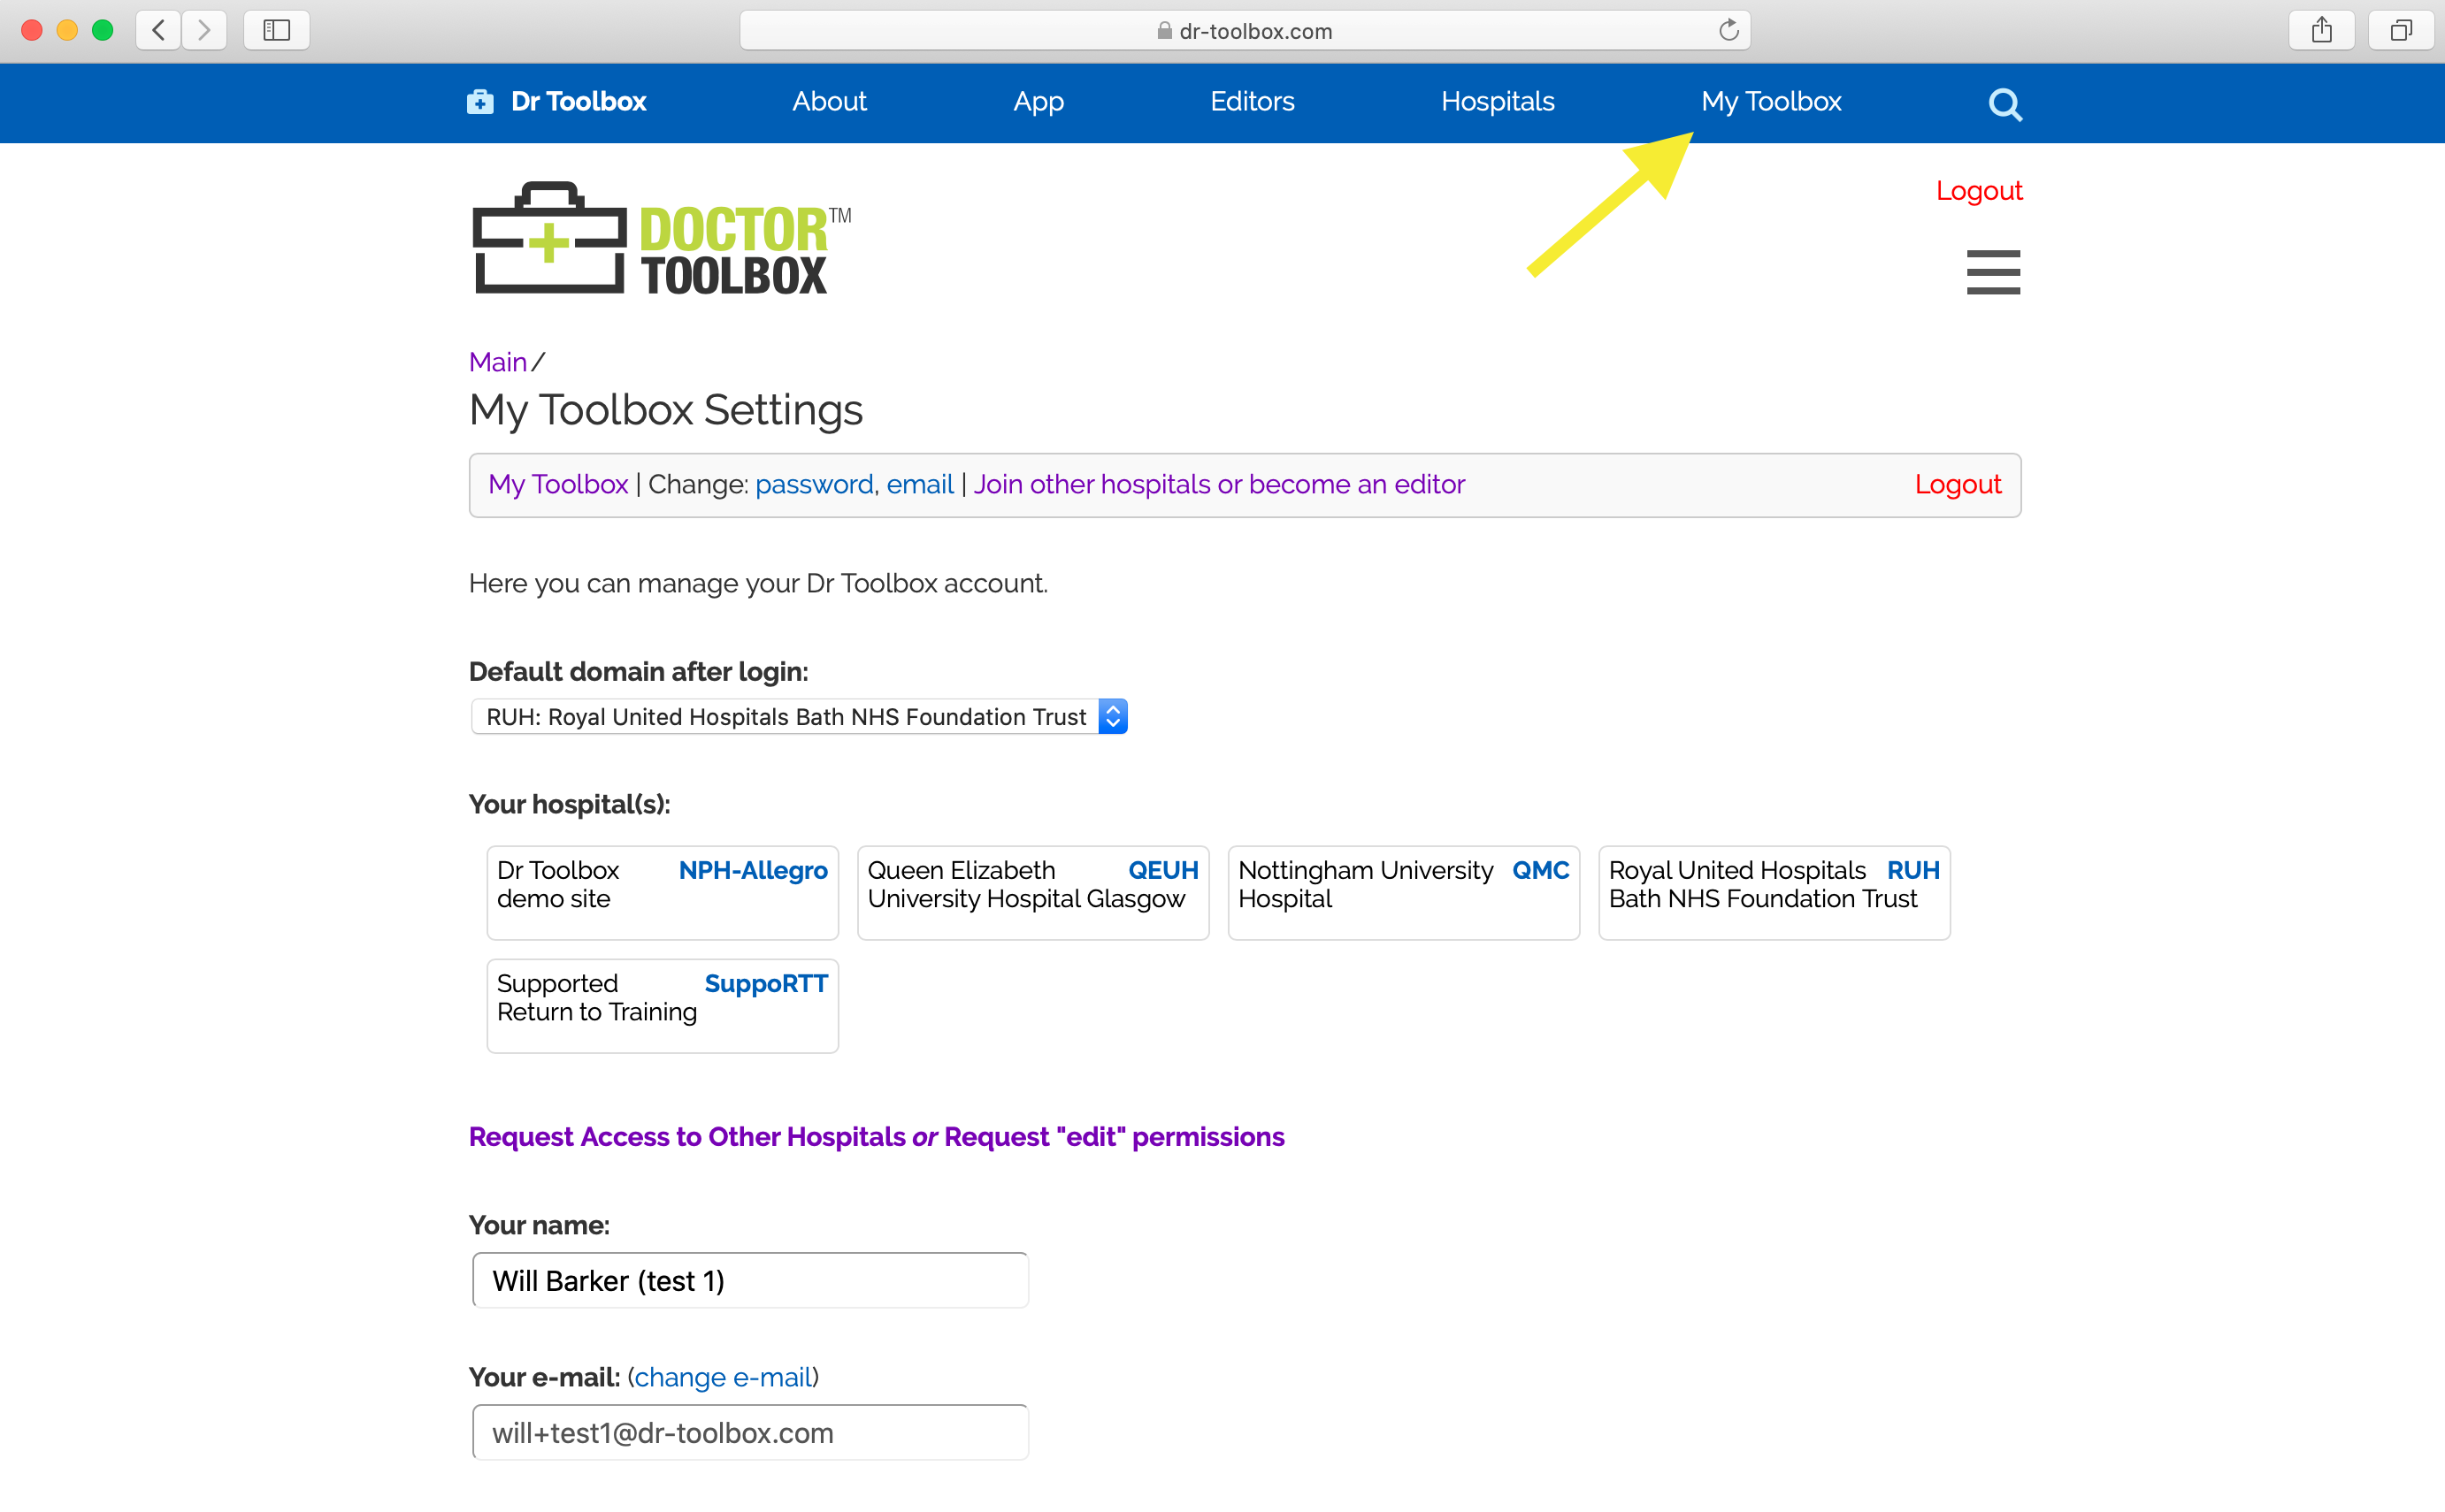Click the search magnifier icon in navbar
The image size is (2445, 1512).
tap(2004, 104)
